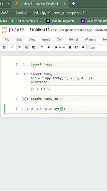Cut selected cells with the scissors icon
This screenshot has width=107, height=191.
point(20,47)
